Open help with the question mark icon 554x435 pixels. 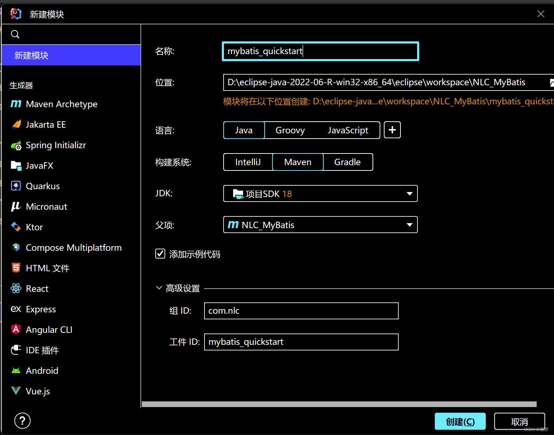tap(22, 421)
